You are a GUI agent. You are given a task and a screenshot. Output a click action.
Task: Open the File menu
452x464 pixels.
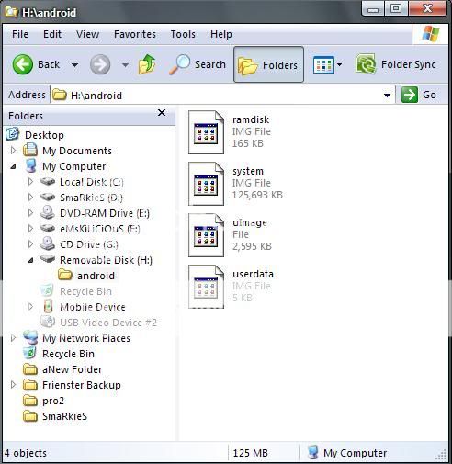[20, 34]
